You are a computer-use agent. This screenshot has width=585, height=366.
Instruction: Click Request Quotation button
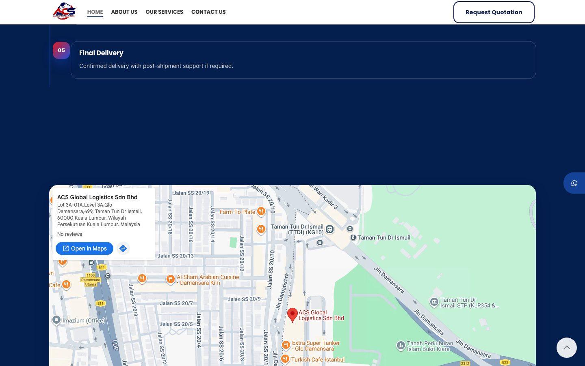click(x=494, y=12)
